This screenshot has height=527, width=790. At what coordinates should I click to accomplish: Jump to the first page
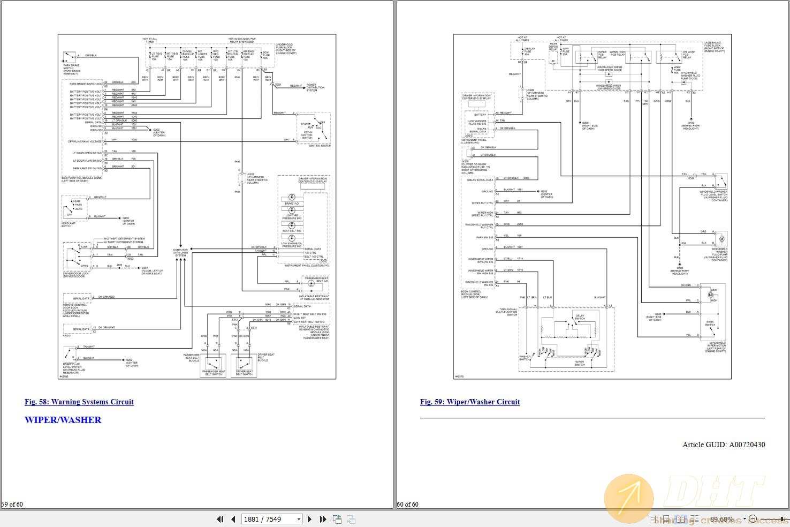[220, 519]
